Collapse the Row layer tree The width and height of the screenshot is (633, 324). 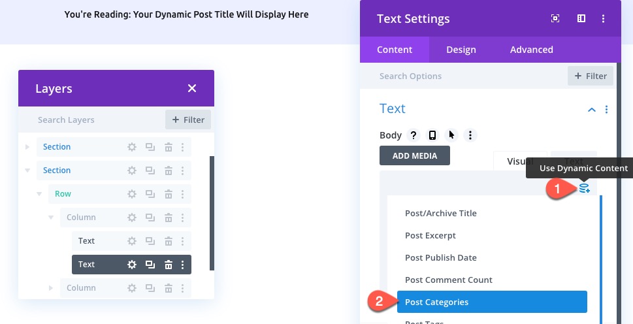click(x=39, y=194)
